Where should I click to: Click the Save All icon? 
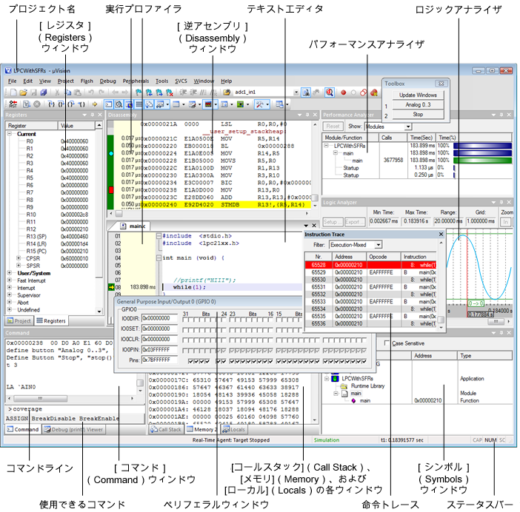coord(44,92)
